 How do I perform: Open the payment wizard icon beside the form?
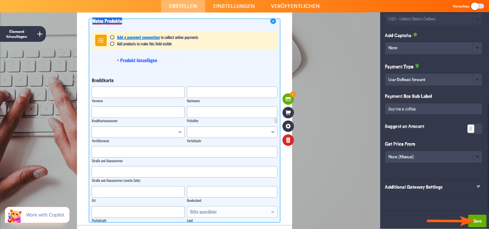[x=288, y=99]
